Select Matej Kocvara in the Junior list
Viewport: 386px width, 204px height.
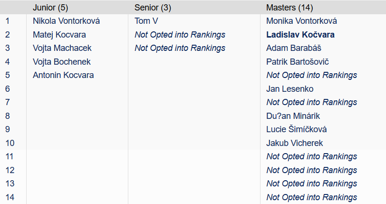[x=59, y=35]
